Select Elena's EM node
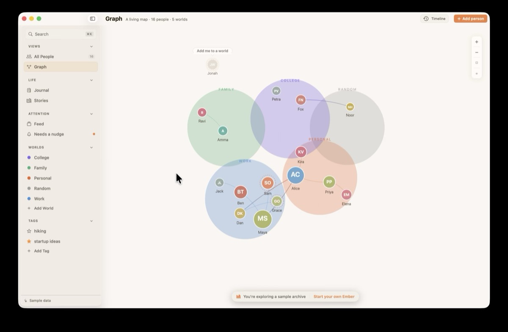 pos(346,195)
